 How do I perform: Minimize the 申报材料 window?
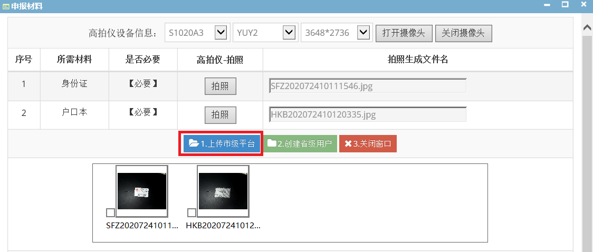pyautogui.click(x=547, y=5)
